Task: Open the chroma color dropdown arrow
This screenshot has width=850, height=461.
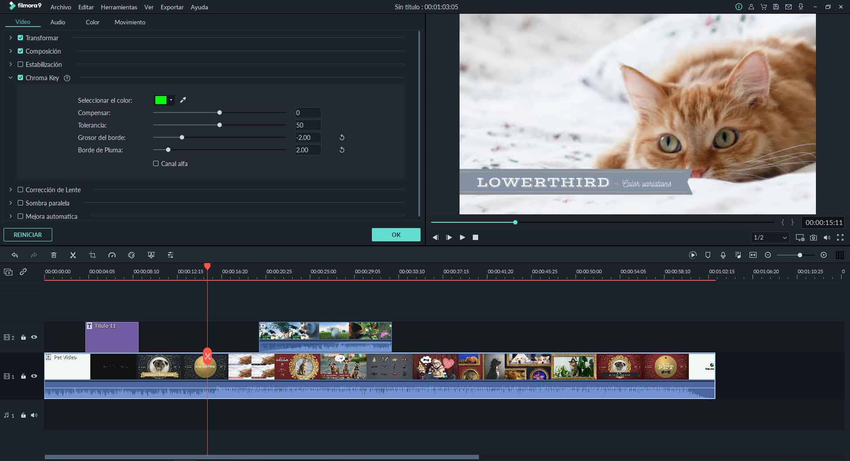Action: point(171,100)
